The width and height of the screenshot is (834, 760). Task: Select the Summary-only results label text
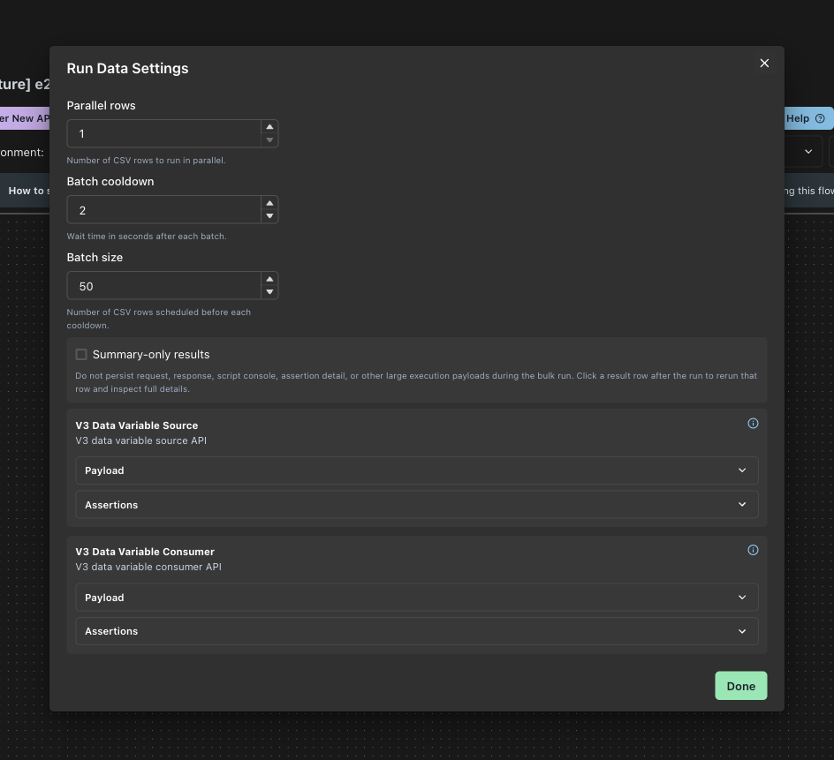tap(151, 355)
